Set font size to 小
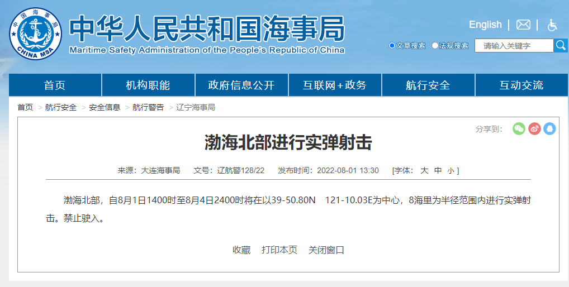This screenshot has width=569, height=287. [451, 170]
